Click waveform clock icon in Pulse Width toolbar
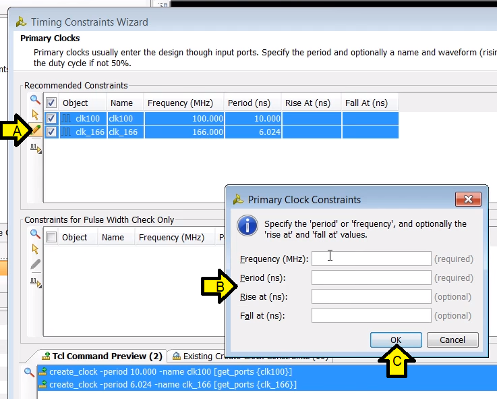Image resolution: width=497 pixels, height=399 pixels. 36,282
